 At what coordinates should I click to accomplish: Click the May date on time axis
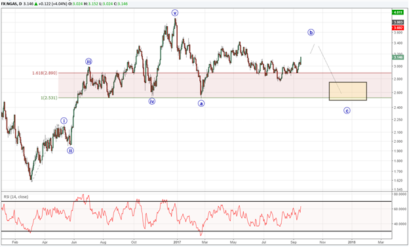233,242
